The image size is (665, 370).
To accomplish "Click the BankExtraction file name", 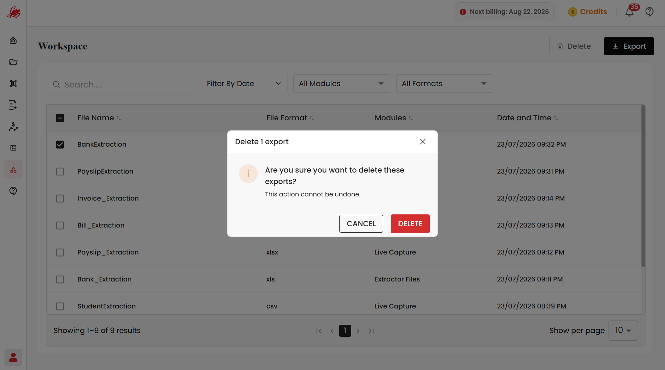I will [x=102, y=145].
